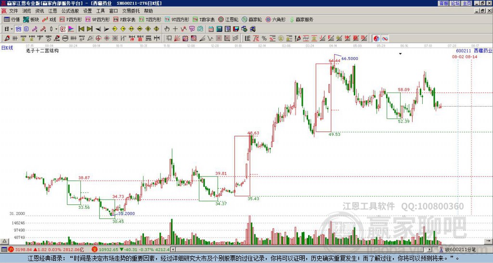Open the 9P四方形 tool
Screen dimensions: 493x263
[97, 19]
